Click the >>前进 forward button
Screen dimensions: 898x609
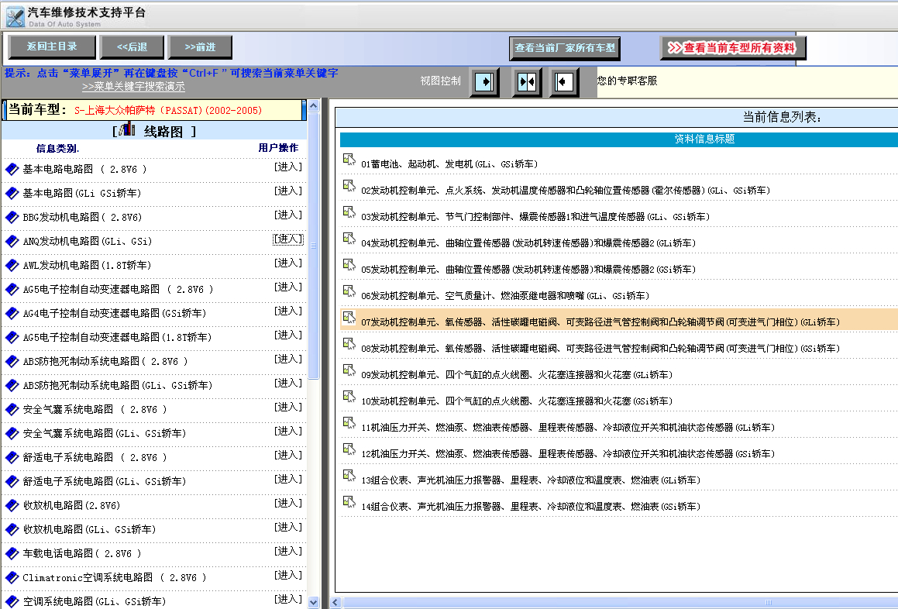tap(200, 47)
